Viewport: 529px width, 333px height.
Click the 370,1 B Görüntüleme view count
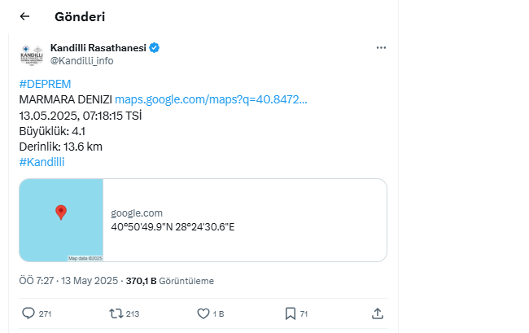(x=169, y=281)
